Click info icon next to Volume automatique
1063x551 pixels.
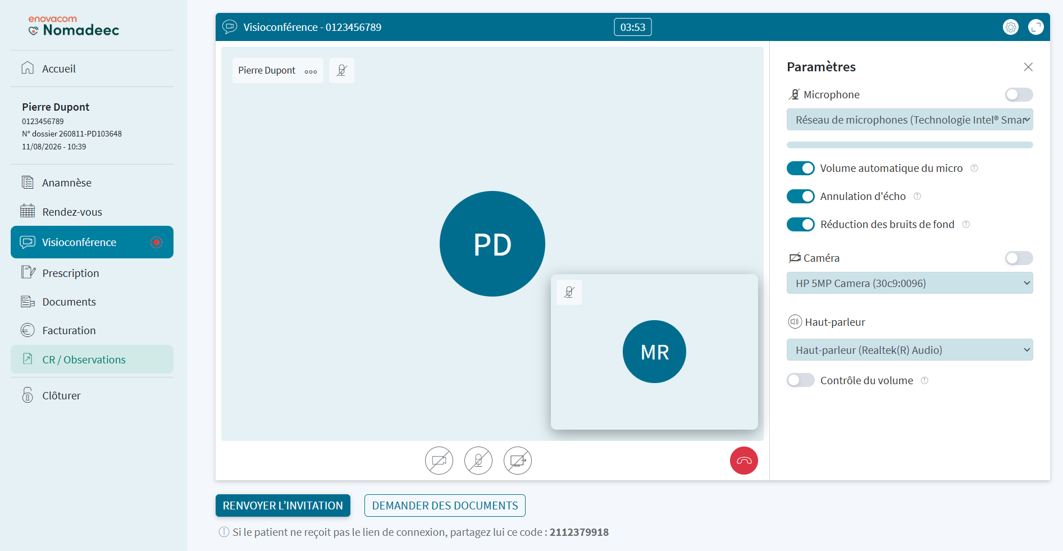click(x=974, y=168)
